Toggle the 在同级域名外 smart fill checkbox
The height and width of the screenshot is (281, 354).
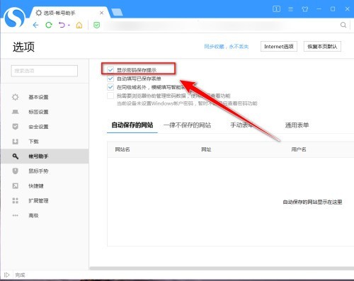[x=110, y=87]
